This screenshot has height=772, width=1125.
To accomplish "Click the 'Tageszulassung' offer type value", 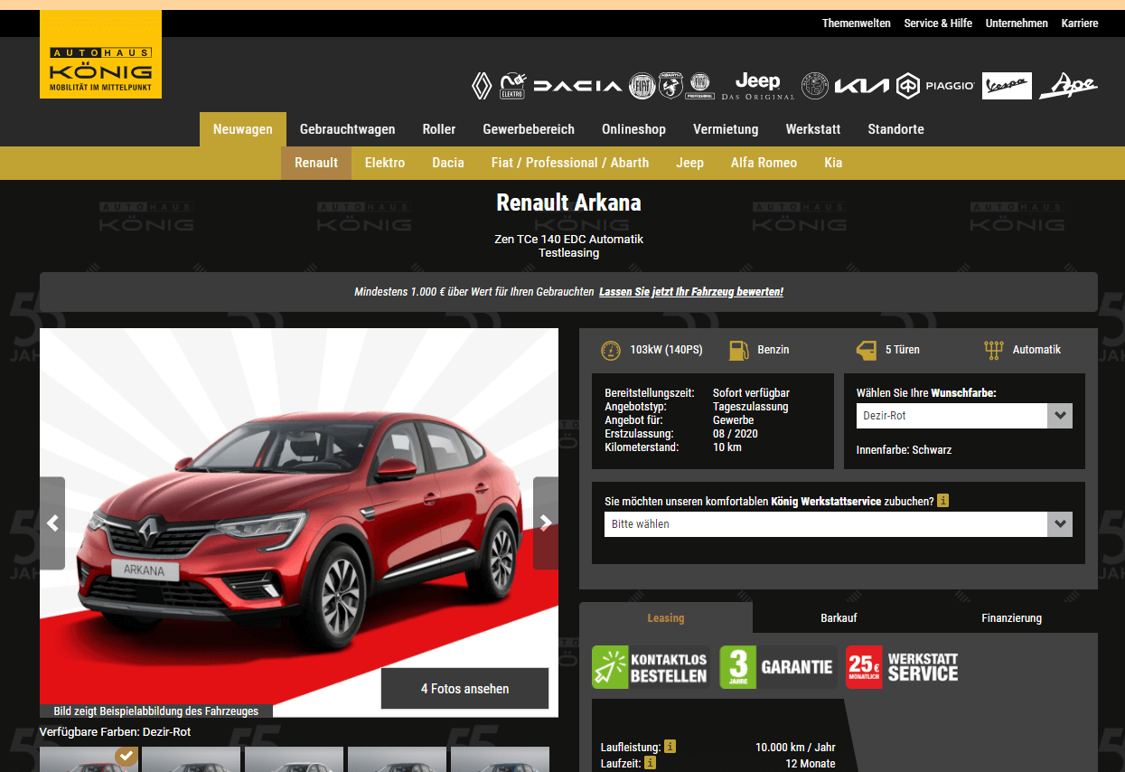I will click(x=750, y=407).
